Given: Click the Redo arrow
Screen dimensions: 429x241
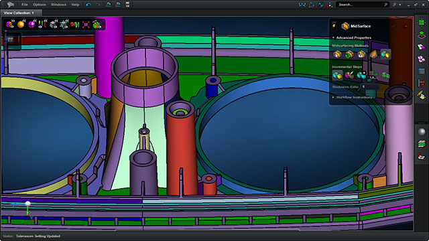Looking at the screenshot, I should point(98,5).
